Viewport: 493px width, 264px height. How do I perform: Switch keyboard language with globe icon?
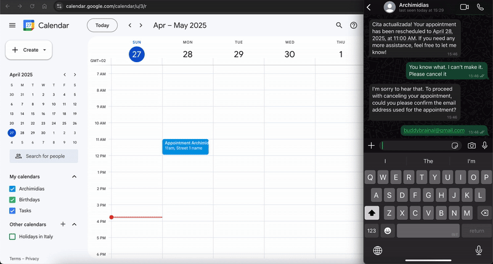pyautogui.click(x=378, y=250)
